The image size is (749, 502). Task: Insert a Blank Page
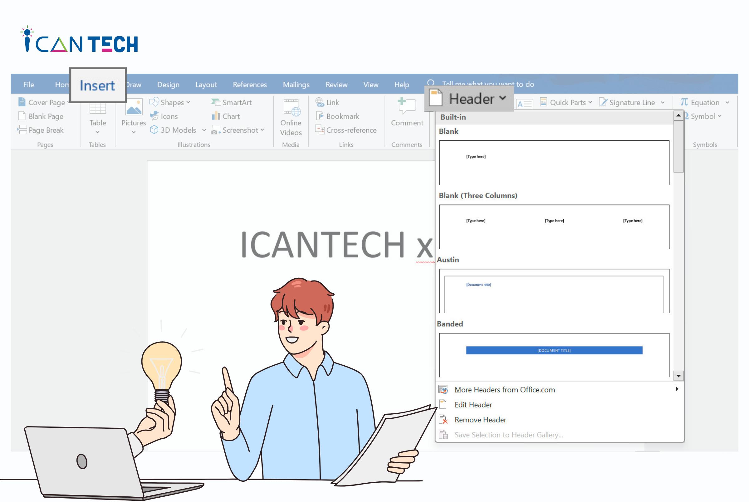click(41, 116)
